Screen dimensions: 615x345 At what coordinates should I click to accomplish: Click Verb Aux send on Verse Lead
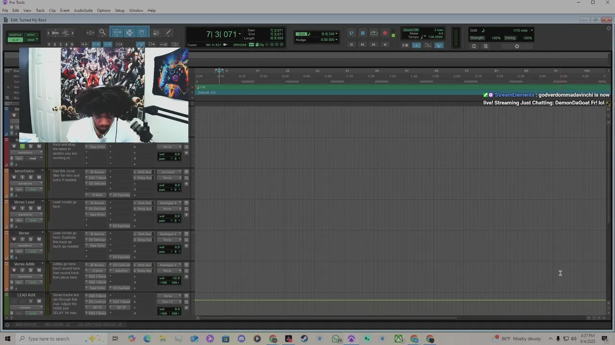pyautogui.click(x=144, y=203)
